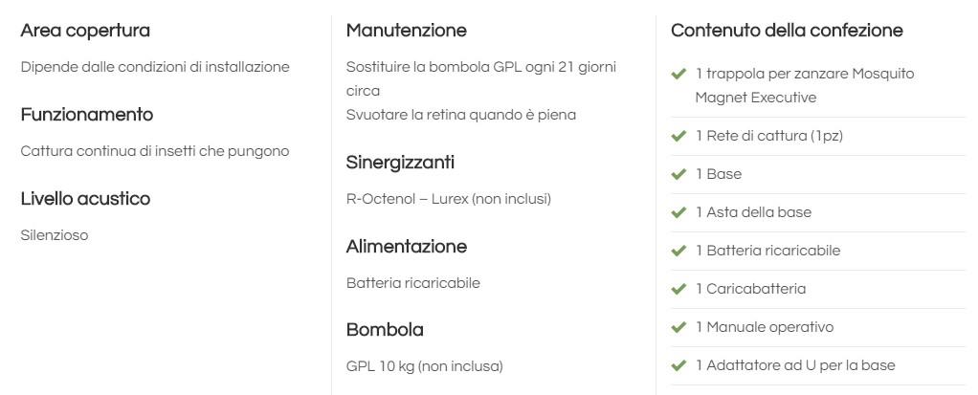Image resolution: width=978 pixels, height=395 pixels.
Task: Click the Silenzioso text
Action: (x=55, y=235)
